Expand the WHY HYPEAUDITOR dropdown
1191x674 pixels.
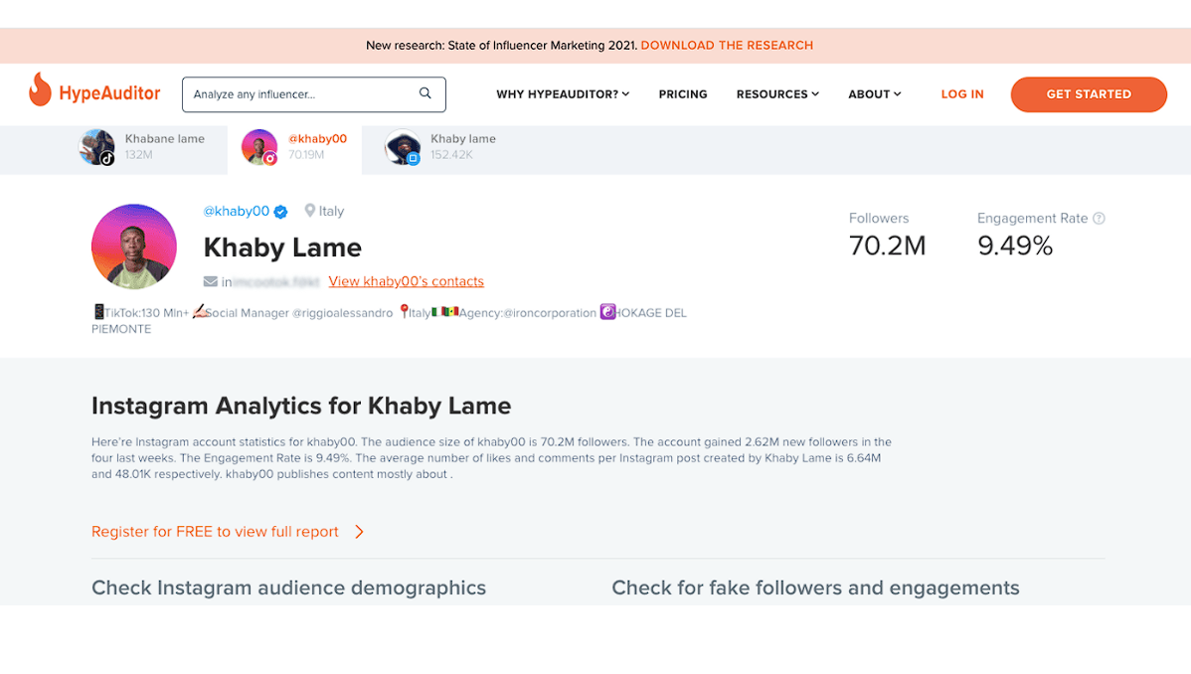coord(563,93)
